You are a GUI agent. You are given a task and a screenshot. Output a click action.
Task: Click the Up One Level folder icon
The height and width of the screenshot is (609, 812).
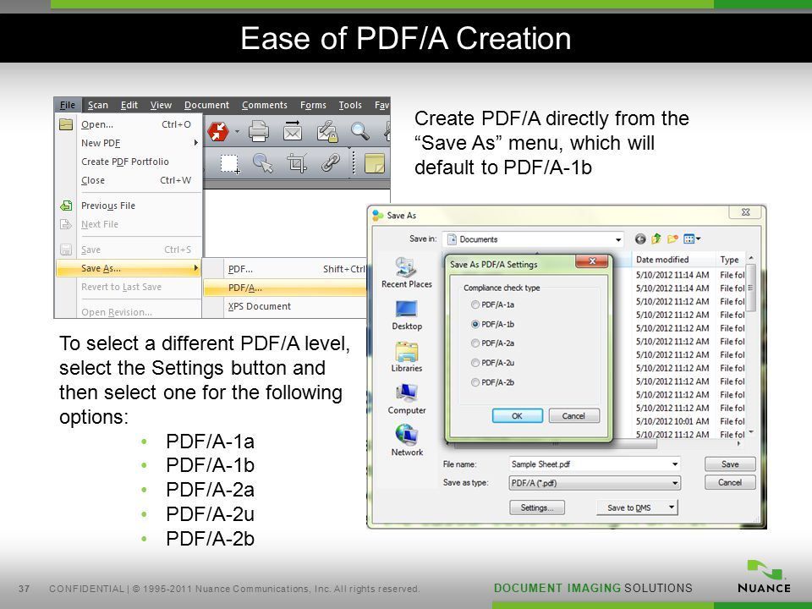(656, 239)
